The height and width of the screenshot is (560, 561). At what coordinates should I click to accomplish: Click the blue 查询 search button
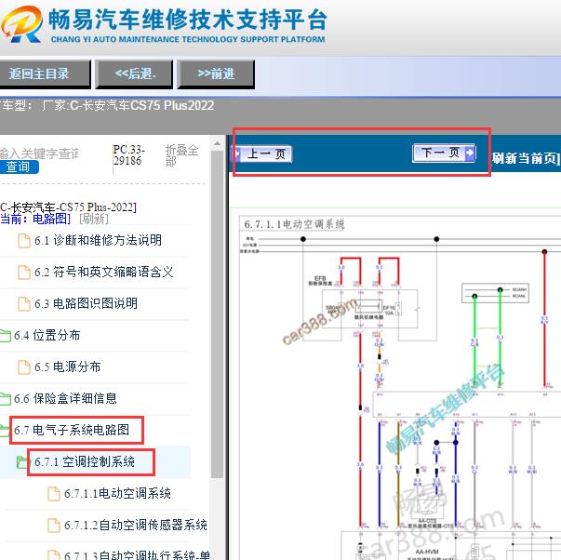pyautogui.click(x=19, y=167)
